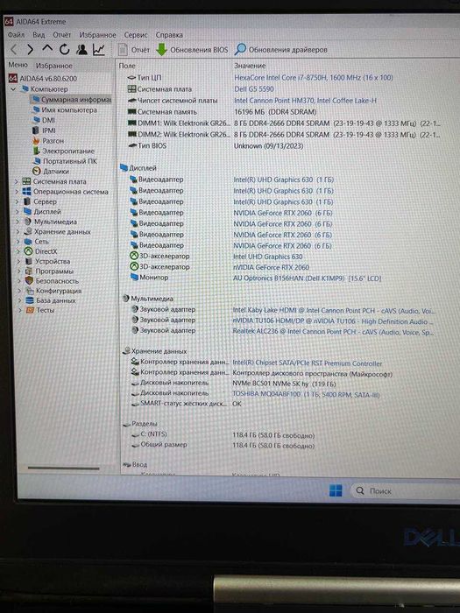Select Портативный ПК tree item

pos(65,161)
